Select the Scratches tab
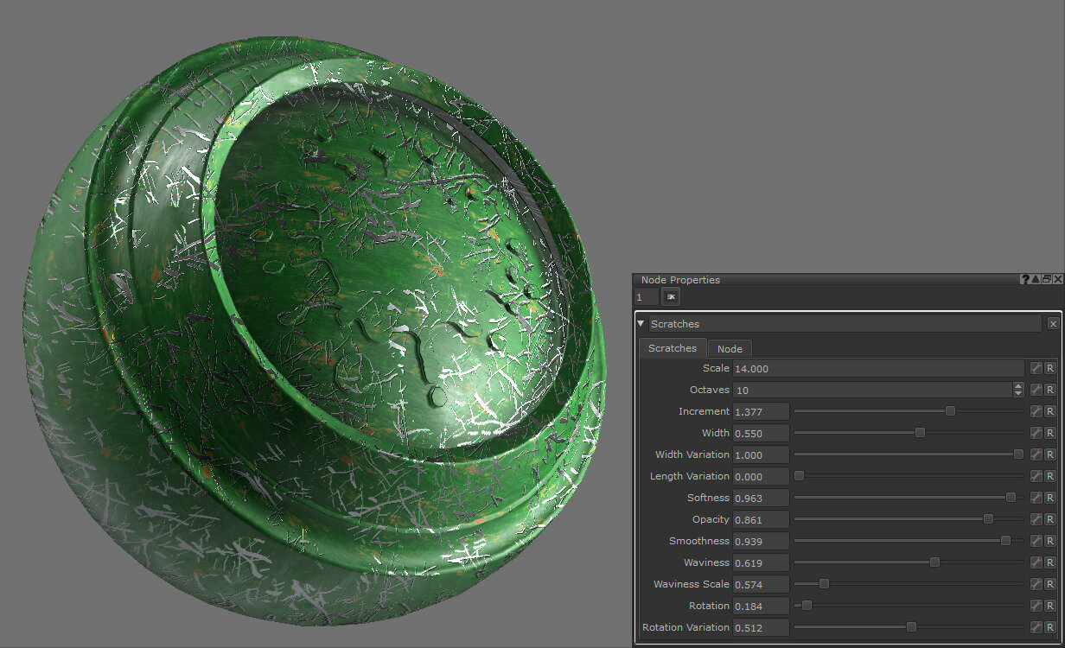This screenshot has width=1065, height=648. tap(672, 348)
